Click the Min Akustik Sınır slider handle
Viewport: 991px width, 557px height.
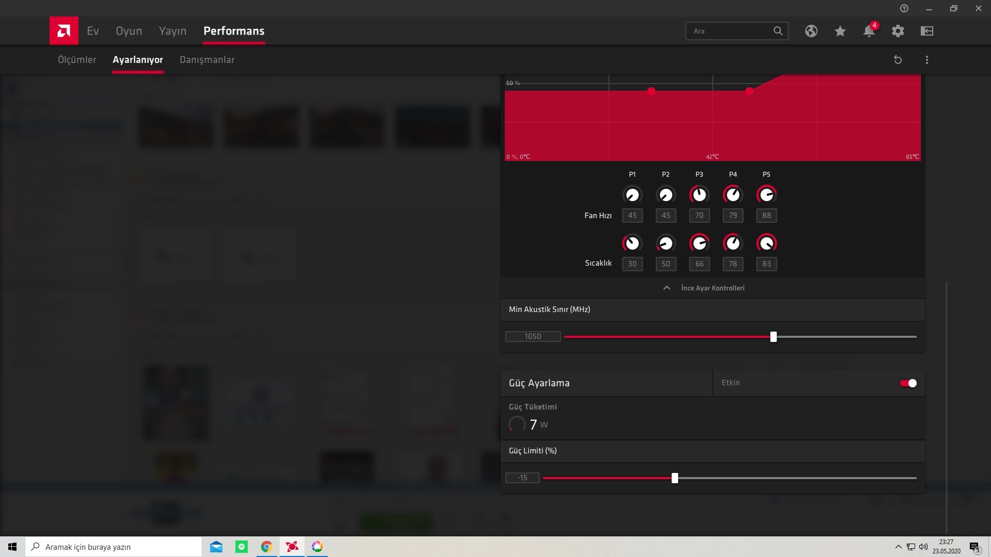coord(773,337)
